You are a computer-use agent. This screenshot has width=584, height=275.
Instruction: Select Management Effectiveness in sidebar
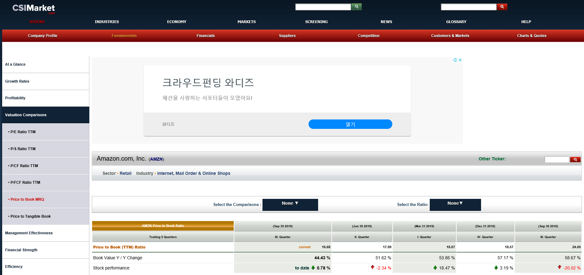pos(45,233)
